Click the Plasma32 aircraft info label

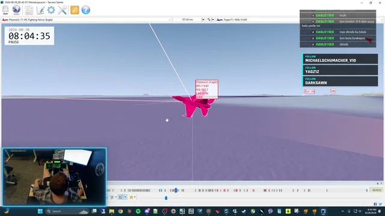click(x=206, y=89)
